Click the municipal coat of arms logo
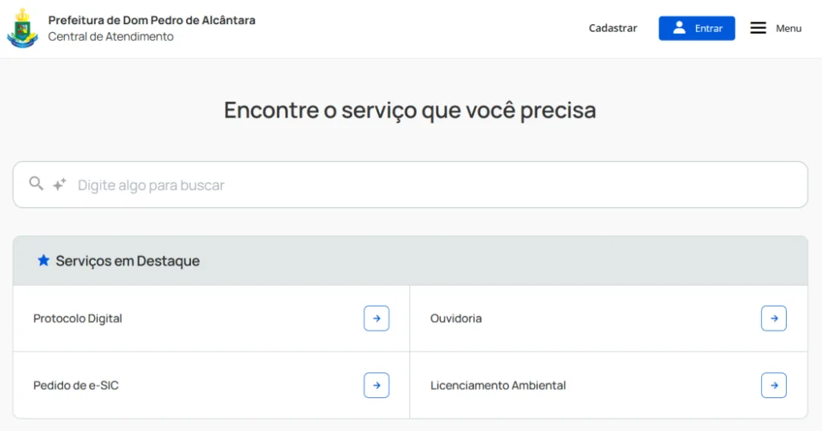 [22, 29]
